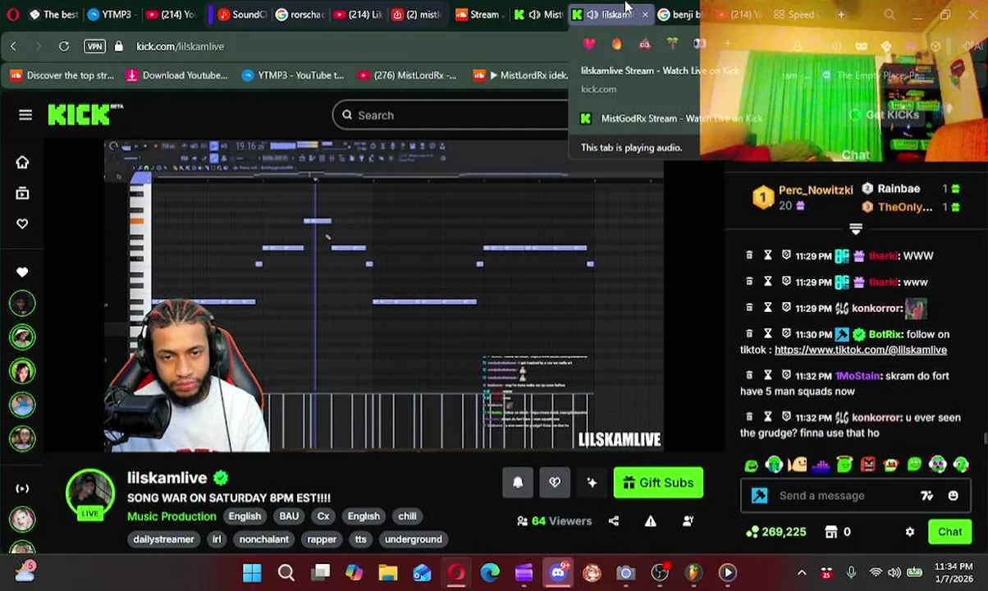The image size is (988, 591).
Task: Click the kick.com/lilskamlive address bar
Action: click(180, 47)
